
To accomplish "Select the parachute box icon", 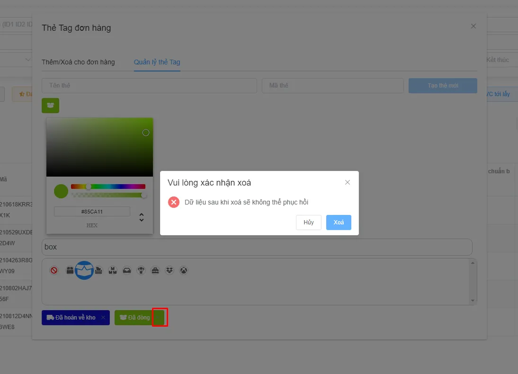I will click(x=141, y=271).
